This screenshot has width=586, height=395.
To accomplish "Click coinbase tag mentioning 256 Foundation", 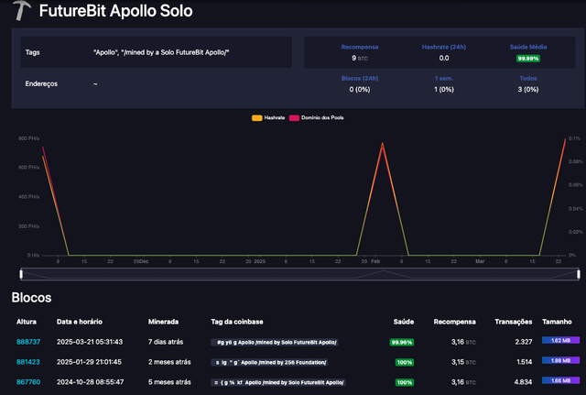I will [x=269, y=362].
